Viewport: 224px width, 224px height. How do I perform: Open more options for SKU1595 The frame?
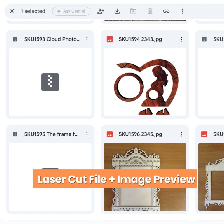[87, 134]
